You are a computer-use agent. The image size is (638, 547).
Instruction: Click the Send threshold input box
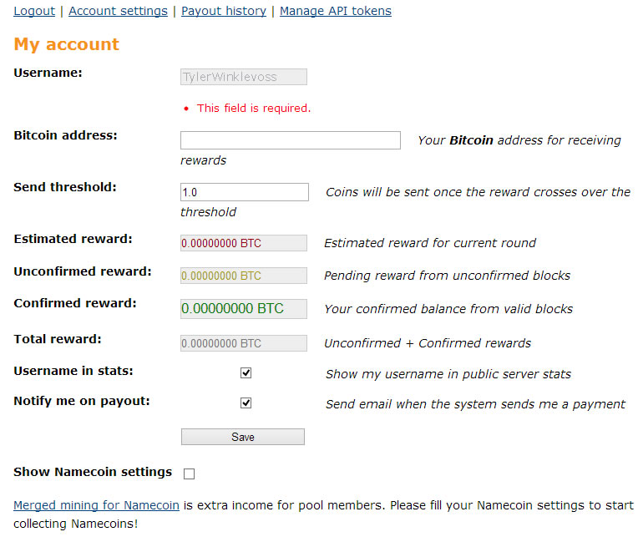point(245,192)
